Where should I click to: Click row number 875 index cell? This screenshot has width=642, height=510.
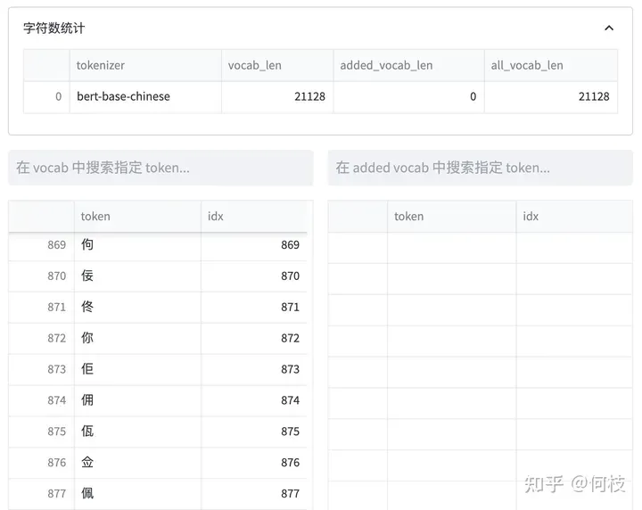point(41,432)
